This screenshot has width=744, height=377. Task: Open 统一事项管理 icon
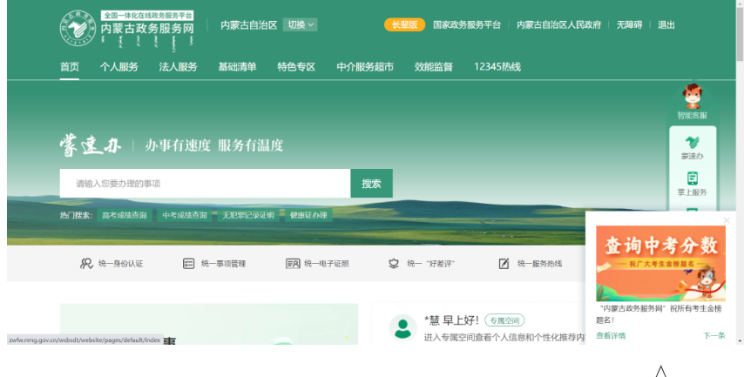189,264
